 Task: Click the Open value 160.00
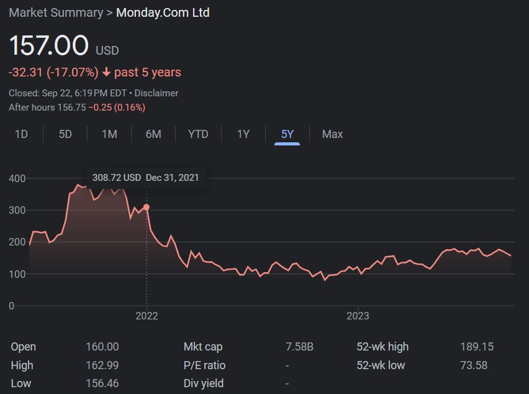pyautogui.click(x=102, y=347)
